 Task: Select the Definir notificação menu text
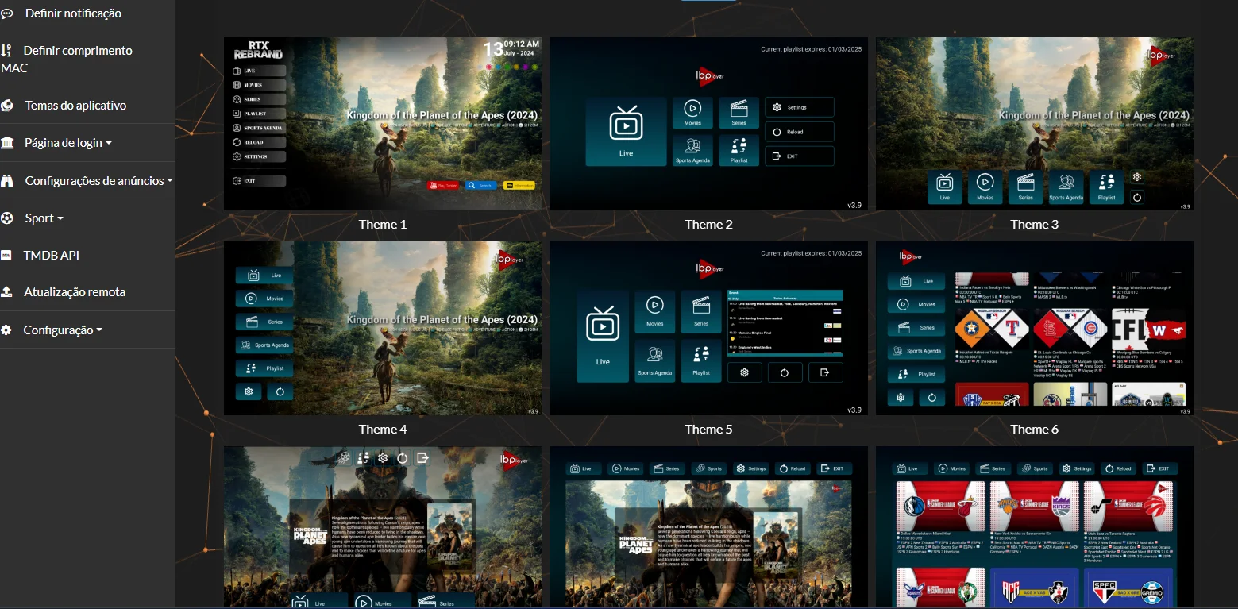[73, 13]
